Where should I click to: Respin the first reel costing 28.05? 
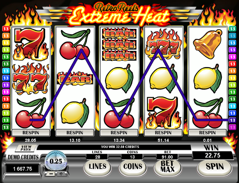[31, 133]
